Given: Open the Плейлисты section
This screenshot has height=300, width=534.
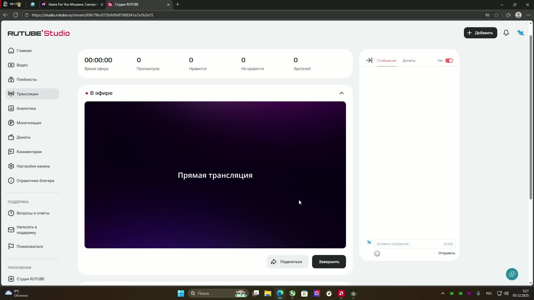Looking at the screenshot, I should click(26, 79).
